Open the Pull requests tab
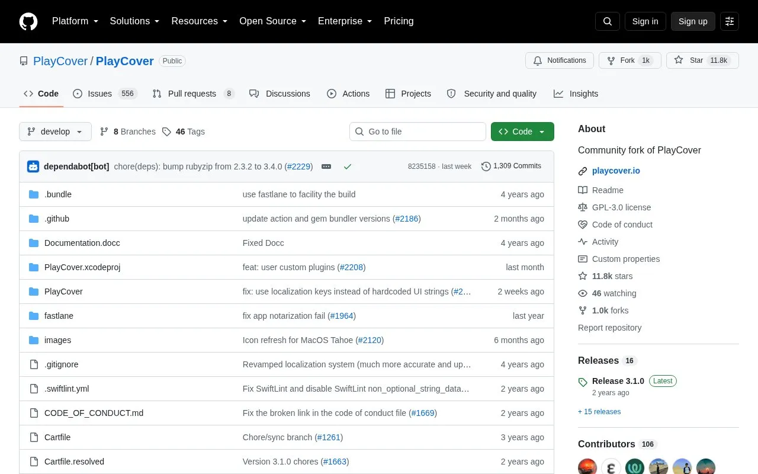758x474 pixels. (193, 94)
